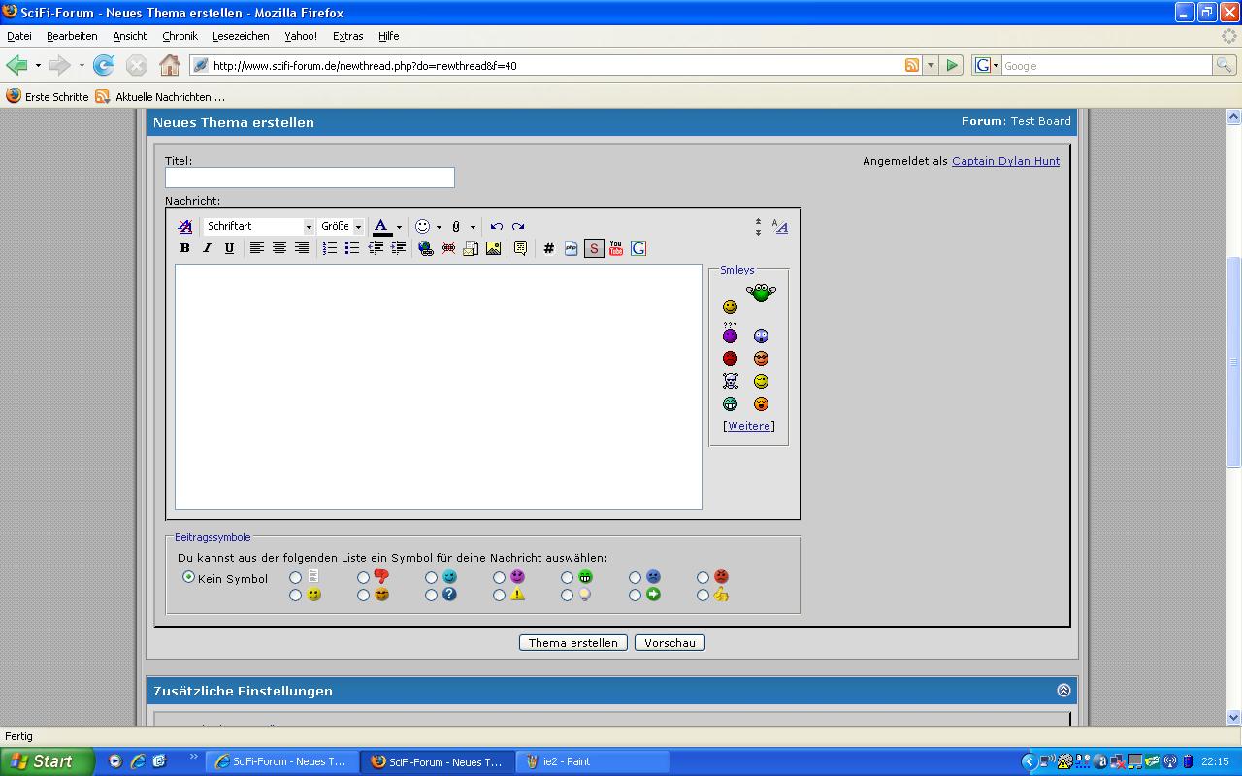
Task: Select the 'Kein Symbol' radio button
Action: 188,577
